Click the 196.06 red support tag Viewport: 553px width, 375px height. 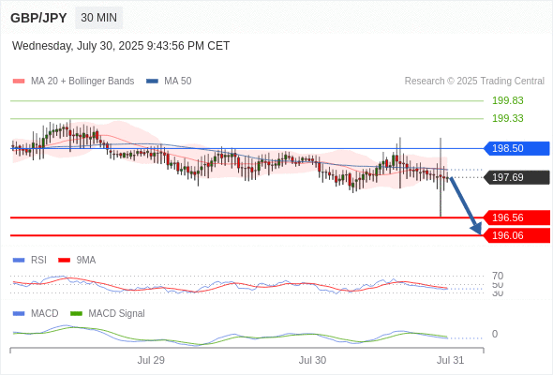click(x=516, y=235)
